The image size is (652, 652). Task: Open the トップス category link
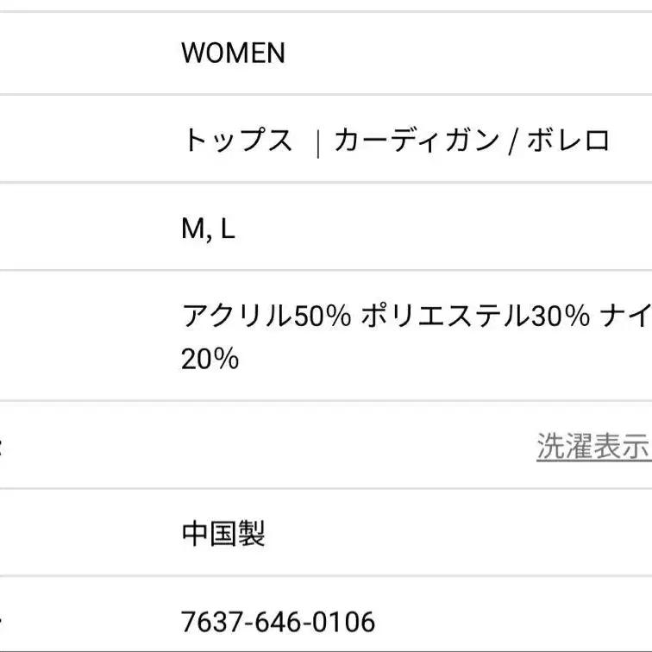pos(237,141)
